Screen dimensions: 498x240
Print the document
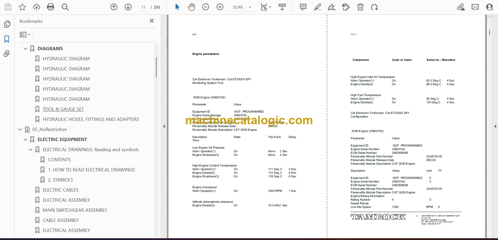coord(51,7)
